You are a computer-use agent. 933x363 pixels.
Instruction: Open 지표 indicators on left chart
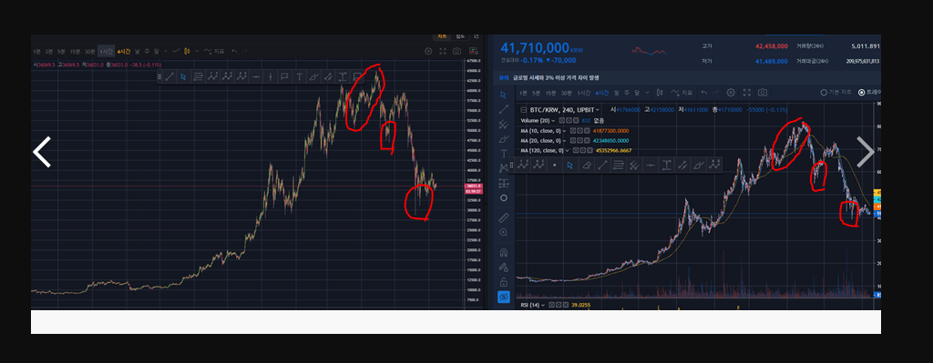click(x=214, y=51)
